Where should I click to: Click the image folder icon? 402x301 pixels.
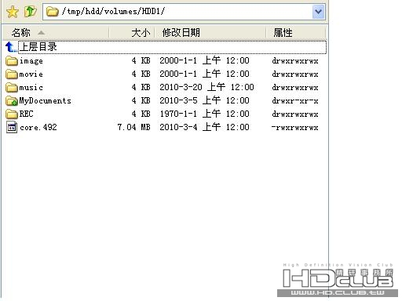tap(12, 61)
